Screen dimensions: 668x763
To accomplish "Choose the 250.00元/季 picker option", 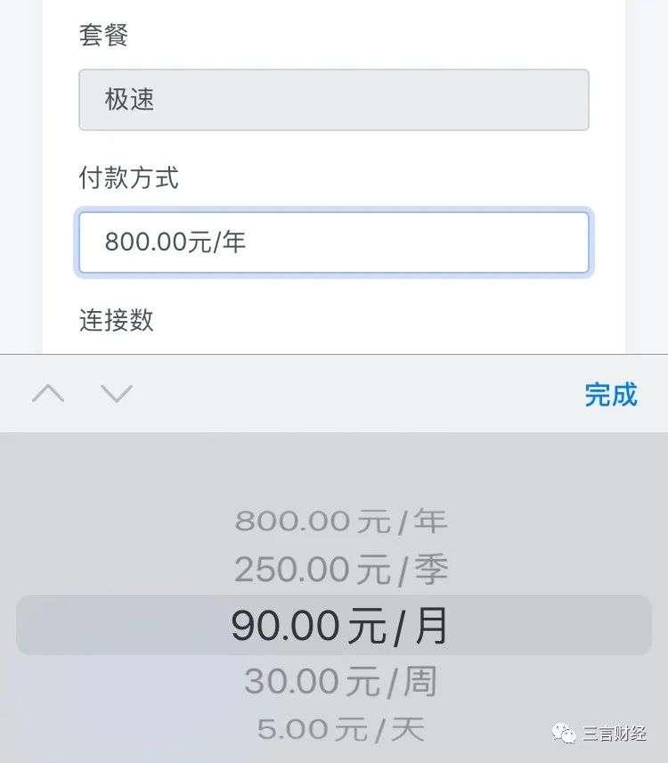I will (340, 570).
